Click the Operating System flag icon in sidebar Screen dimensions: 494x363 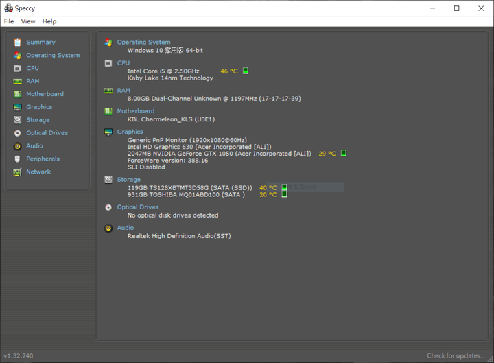coord(18,56)
